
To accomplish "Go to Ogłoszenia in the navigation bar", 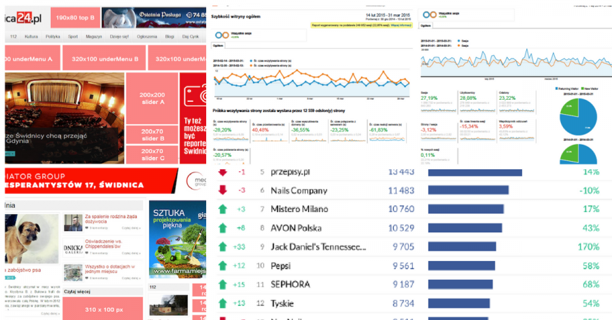I will point(147,37).
